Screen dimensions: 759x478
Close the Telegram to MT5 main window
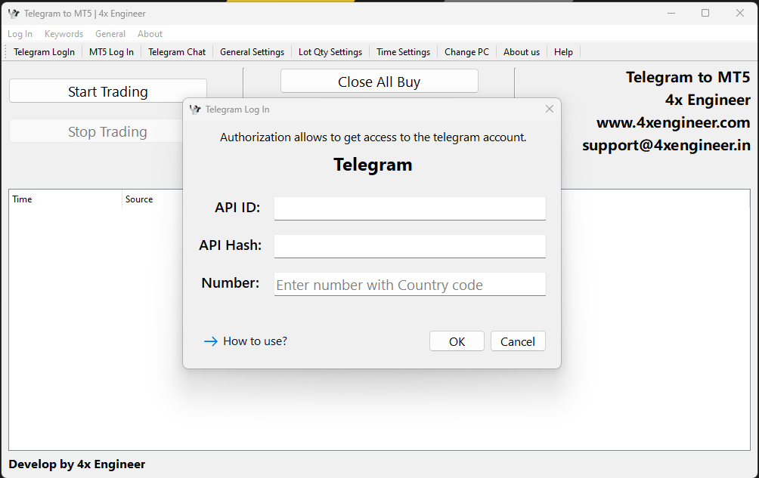740,13
